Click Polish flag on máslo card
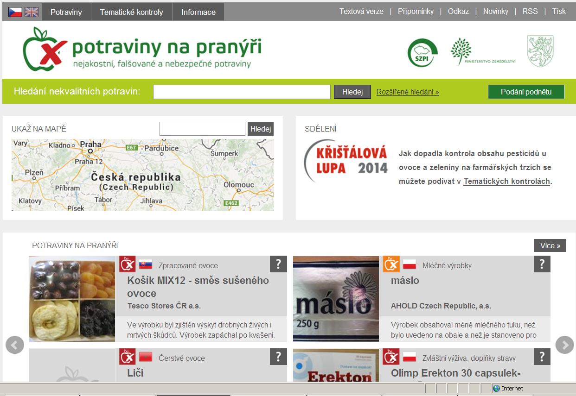The width and height of the screenshot is (576, 396). pos(410,265)
